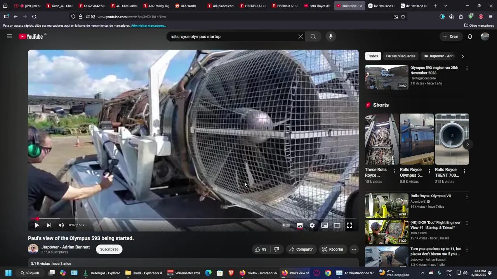Open Olympus 593 engine run thumbnail
Image resolution: width=497 pixels, height=279 pixels.
[387, 77]
